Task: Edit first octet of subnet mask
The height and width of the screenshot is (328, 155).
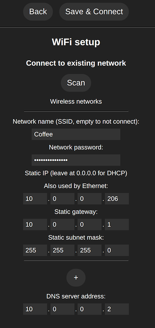Action: click(35, 250)
